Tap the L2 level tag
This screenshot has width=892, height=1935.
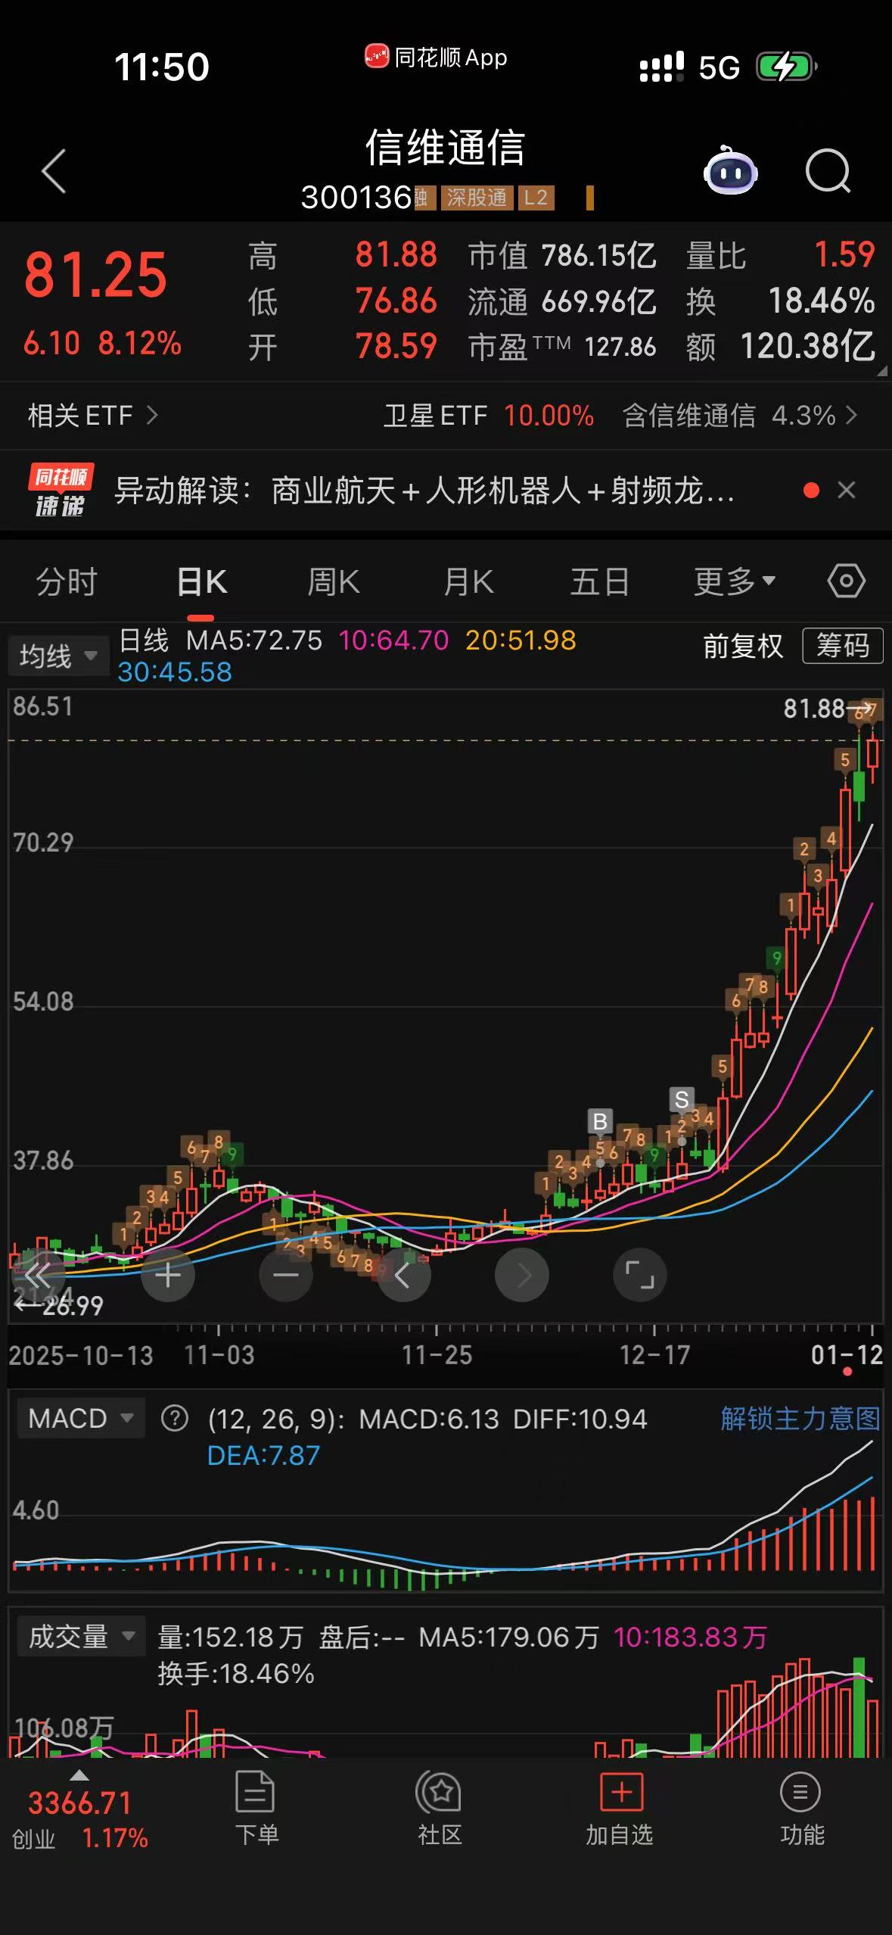coord(536,198)
